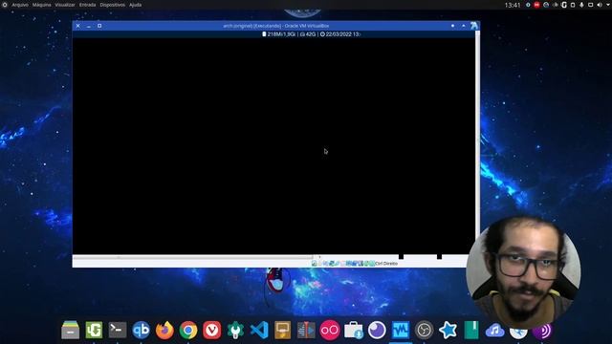This screenshot has width=612, height=344.
Task: Open qBittorrent from the dock
Action: point(141,330)
